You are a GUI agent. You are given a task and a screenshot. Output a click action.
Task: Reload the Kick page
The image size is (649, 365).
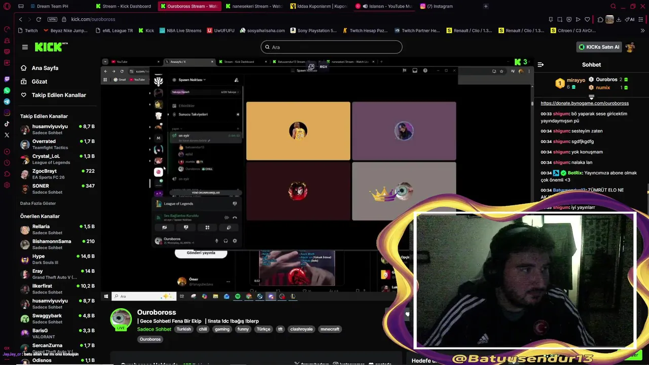(x=39, y=19)
